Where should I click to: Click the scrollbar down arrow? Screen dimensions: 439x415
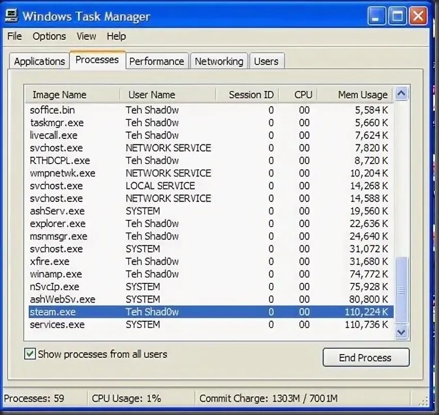click(x=401, y=332)
